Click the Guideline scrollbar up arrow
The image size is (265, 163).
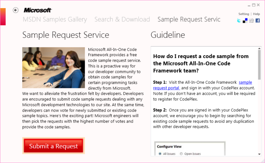(259, 49)
